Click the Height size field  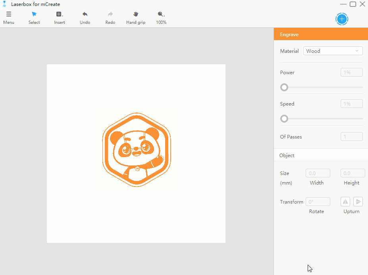click(353, 173)
